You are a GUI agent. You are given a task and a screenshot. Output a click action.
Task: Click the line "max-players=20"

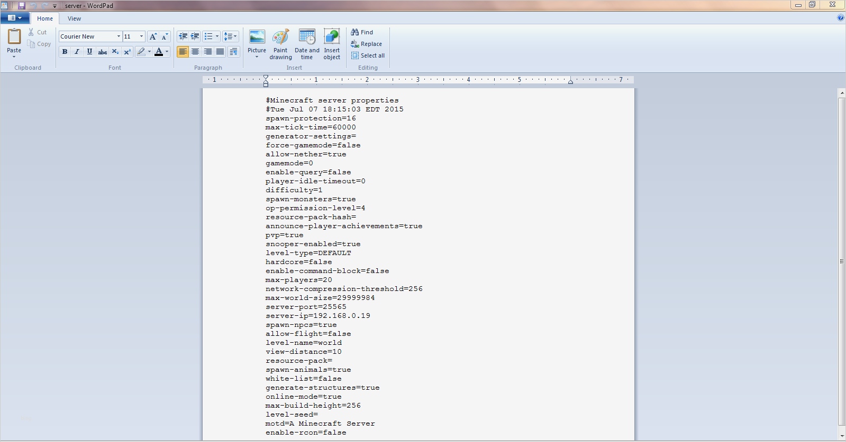[299, 280]
